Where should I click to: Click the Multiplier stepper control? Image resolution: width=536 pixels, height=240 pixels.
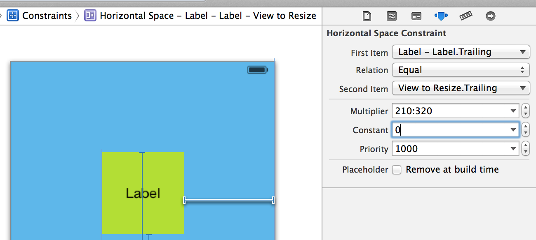tap(525, 111)
